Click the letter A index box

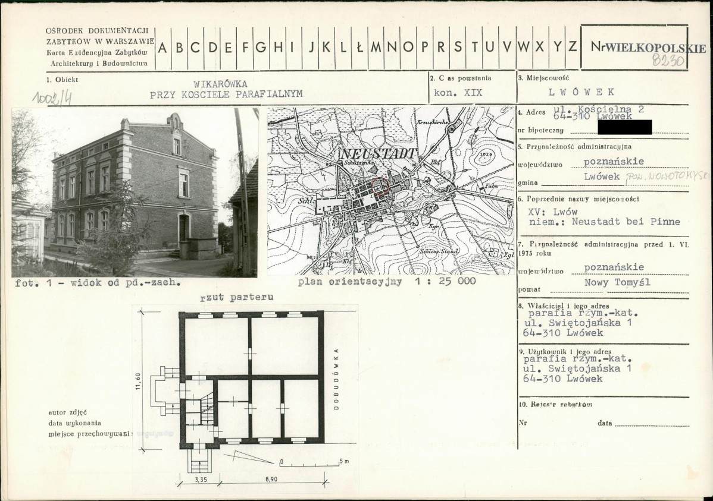coord(162,48)
